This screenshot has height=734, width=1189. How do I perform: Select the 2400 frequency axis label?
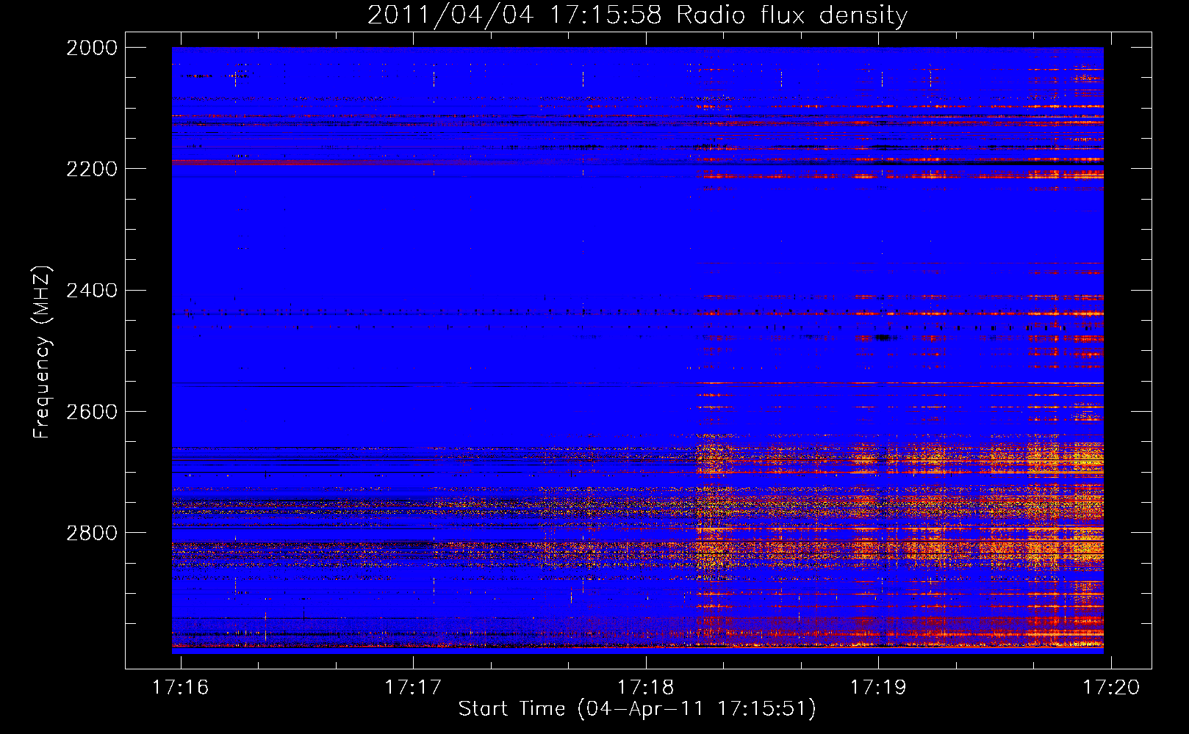point(92,291)
